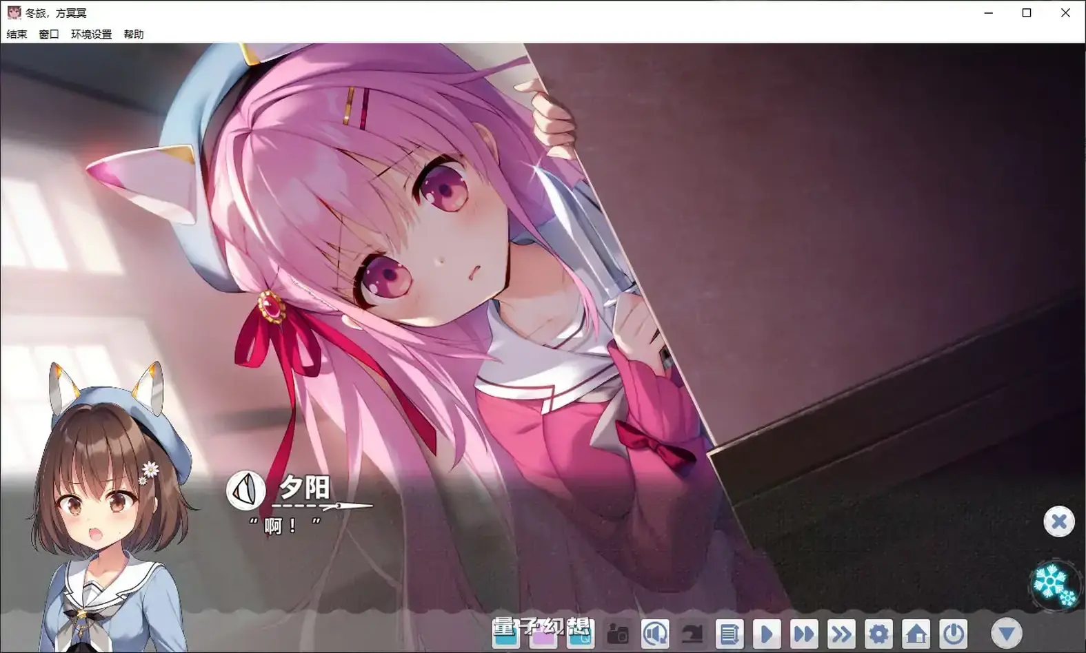Fast-forward with the double triangle button
Viewport: 1086px width, 653px height.
804,634
